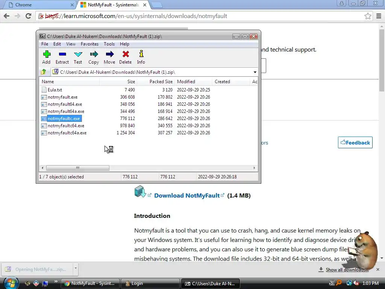Reload the Chrome page
Image resolution: width=385 pixels, height=289 pixels.
(x=29, y=16)
